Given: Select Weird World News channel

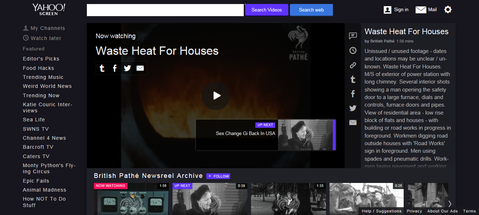Looking at the screenshot, I should (x=47, y=86).
